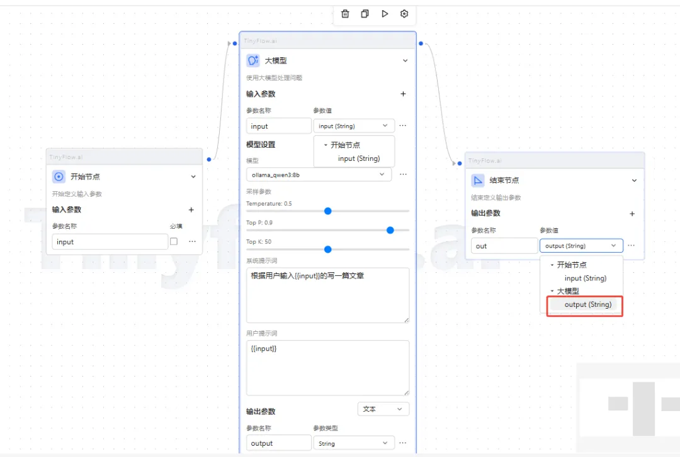Toggle the 必填 checkbox for input
Viewport: 680px width, 457px height.
(174, 241)
